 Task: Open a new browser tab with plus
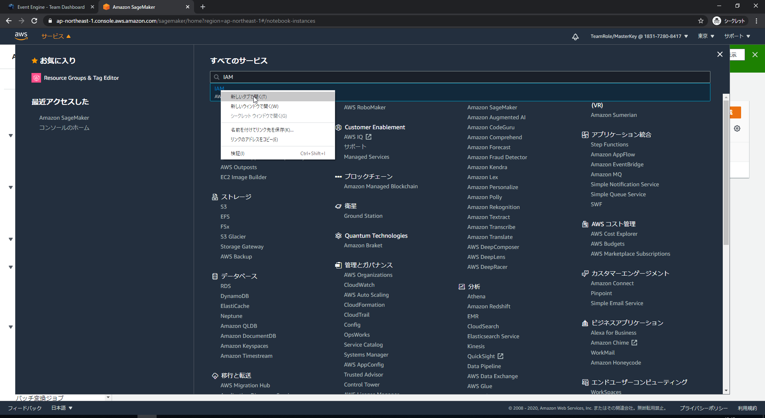[203, 7]
